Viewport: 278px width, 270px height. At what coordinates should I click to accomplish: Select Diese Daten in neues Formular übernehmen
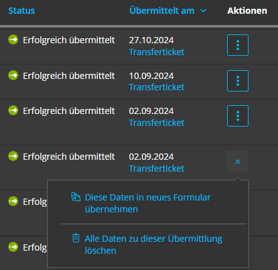(147, 203)
